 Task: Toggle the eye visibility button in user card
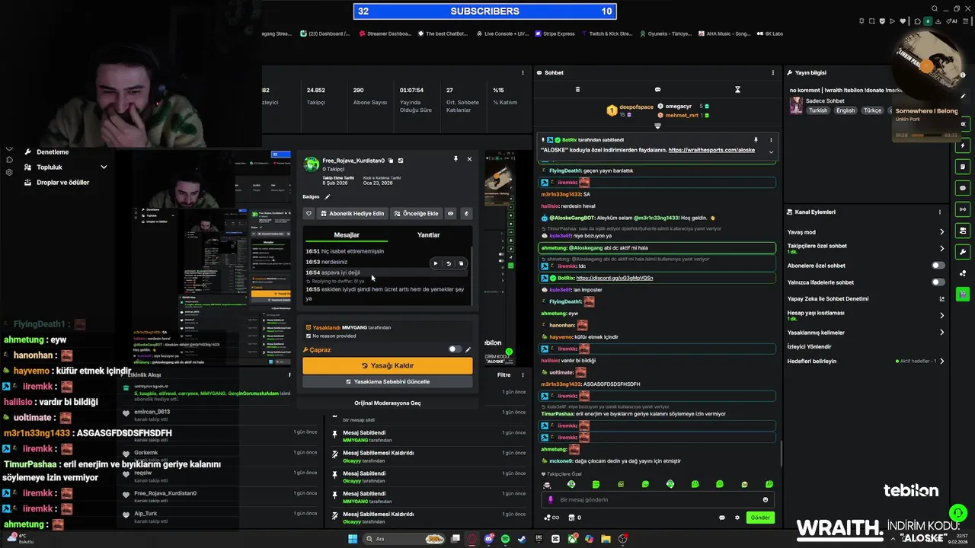[450, 214]
